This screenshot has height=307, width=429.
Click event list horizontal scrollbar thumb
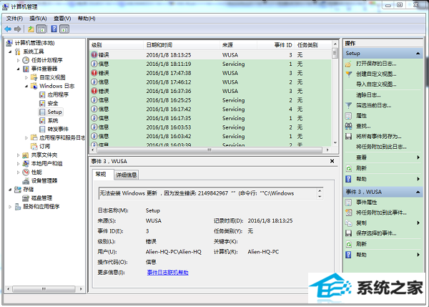coord(209,150)
